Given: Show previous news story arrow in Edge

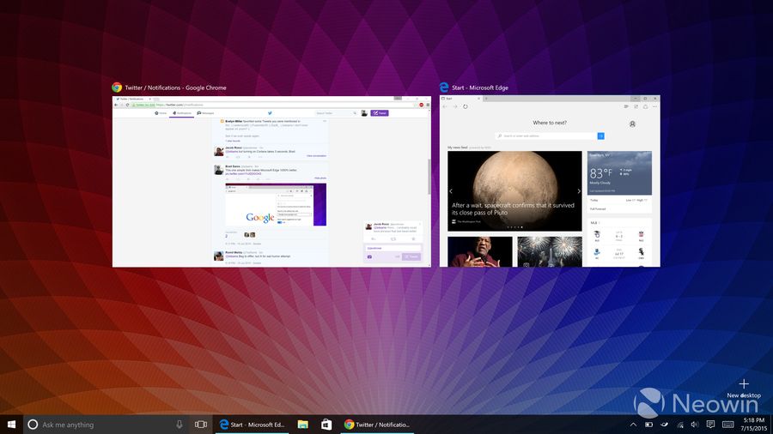Looking at the screenshot, I should [451, 191].
